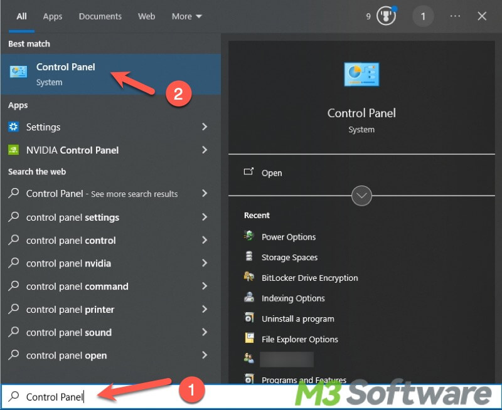Open Programs and Features from Recent
The height and width of the screenshot is (410, 502).
[304, 380]
